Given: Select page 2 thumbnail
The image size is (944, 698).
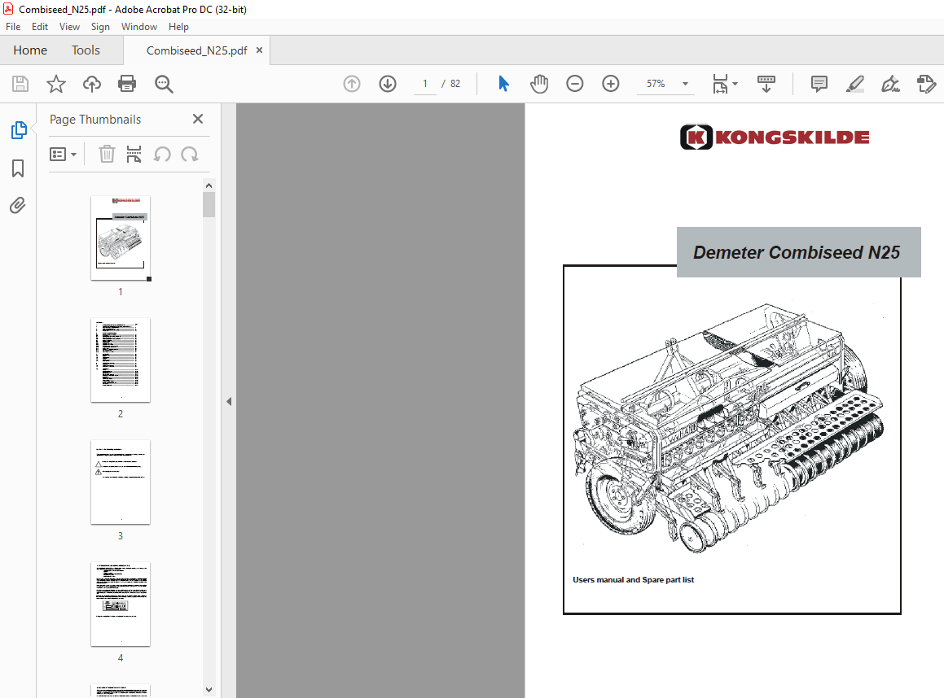Looking at the screenshot, I should pyautogui.click(x=121, y=360).
